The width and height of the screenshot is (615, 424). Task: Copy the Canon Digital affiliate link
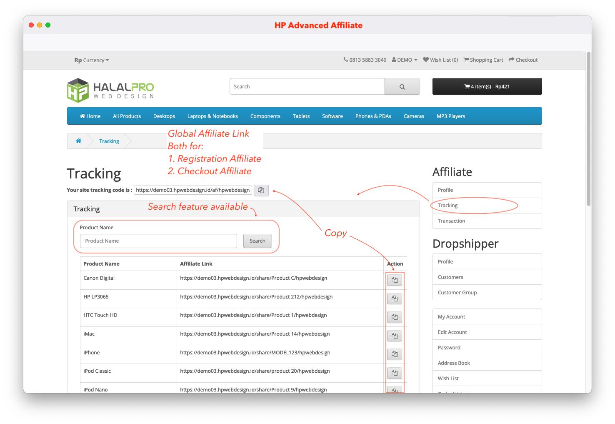(394, 280)
